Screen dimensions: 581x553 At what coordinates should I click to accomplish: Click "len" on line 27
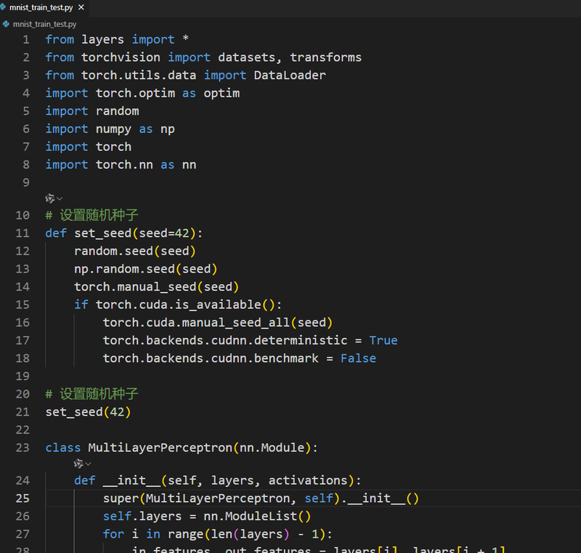[x=222, y=534]
